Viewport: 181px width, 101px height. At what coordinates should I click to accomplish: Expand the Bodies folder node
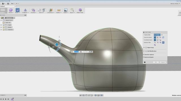click(x=1, y=27)
